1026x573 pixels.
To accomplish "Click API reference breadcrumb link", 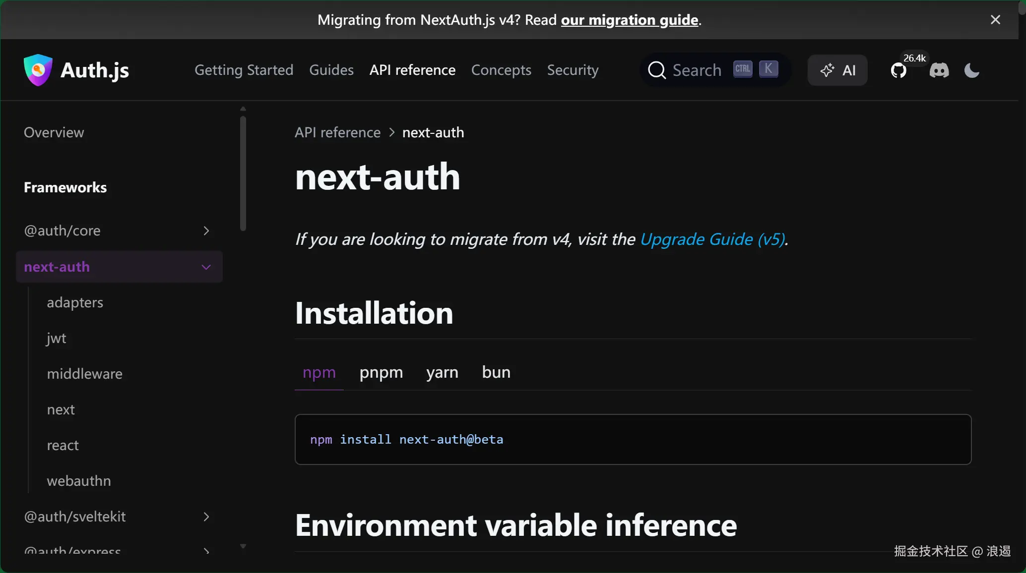I will point(337,133).
